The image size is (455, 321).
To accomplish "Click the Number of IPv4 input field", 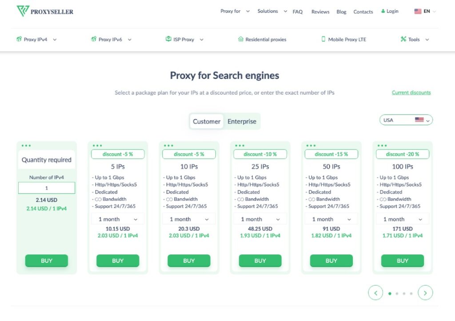I will pyautogui.click(x=46, y=188).
